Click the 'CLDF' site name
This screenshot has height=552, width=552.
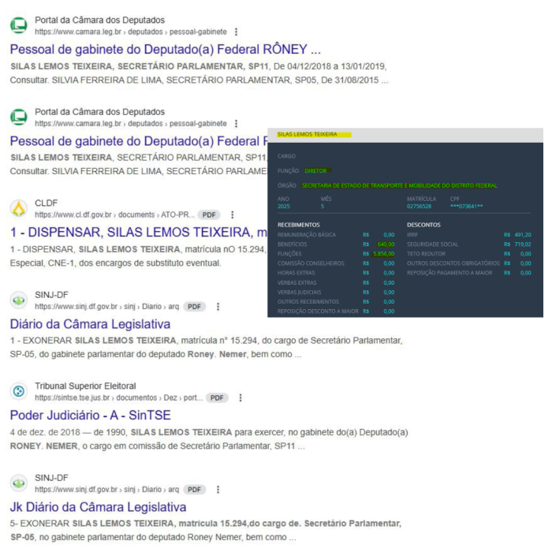[46, 203]
